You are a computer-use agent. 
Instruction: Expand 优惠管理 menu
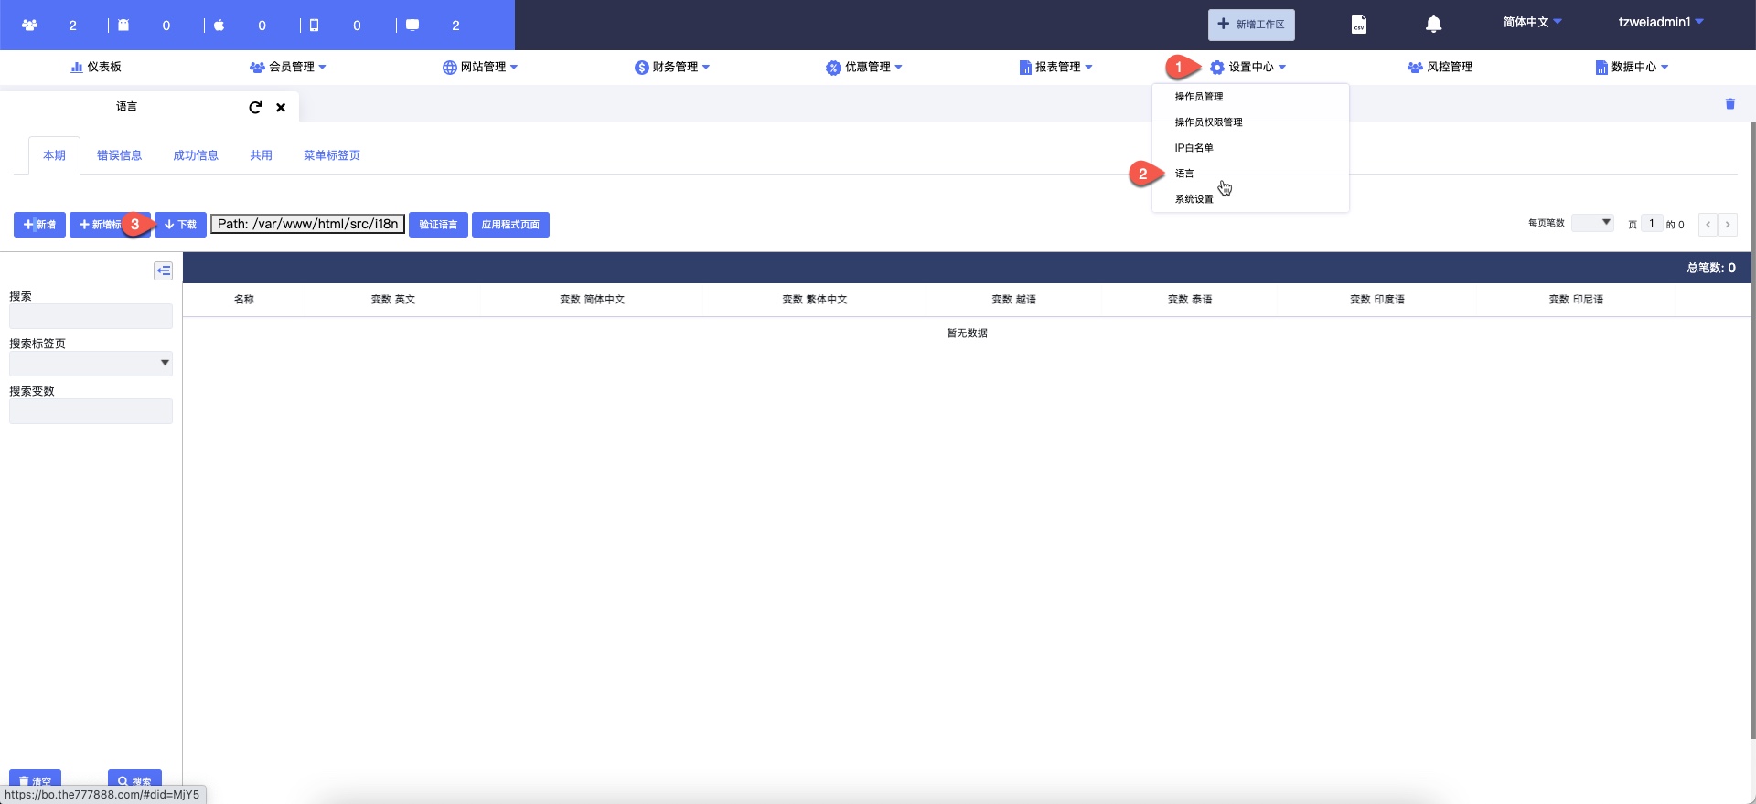tap(864, 67)
